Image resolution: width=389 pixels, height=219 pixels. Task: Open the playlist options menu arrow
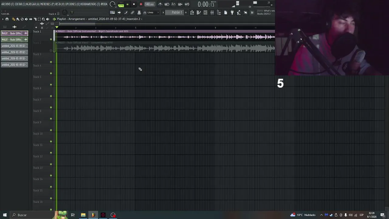(3, 19)
